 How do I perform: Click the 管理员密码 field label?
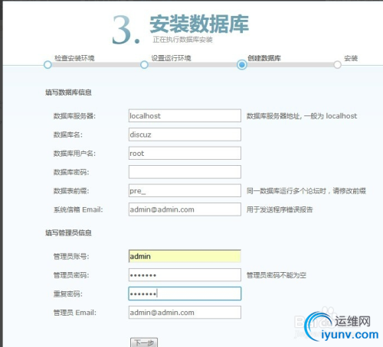pyautogui.click(x=71, y=275)
